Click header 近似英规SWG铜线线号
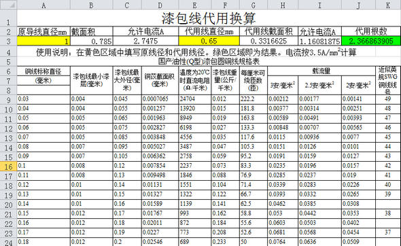401x246 pixels. point(387,80)
